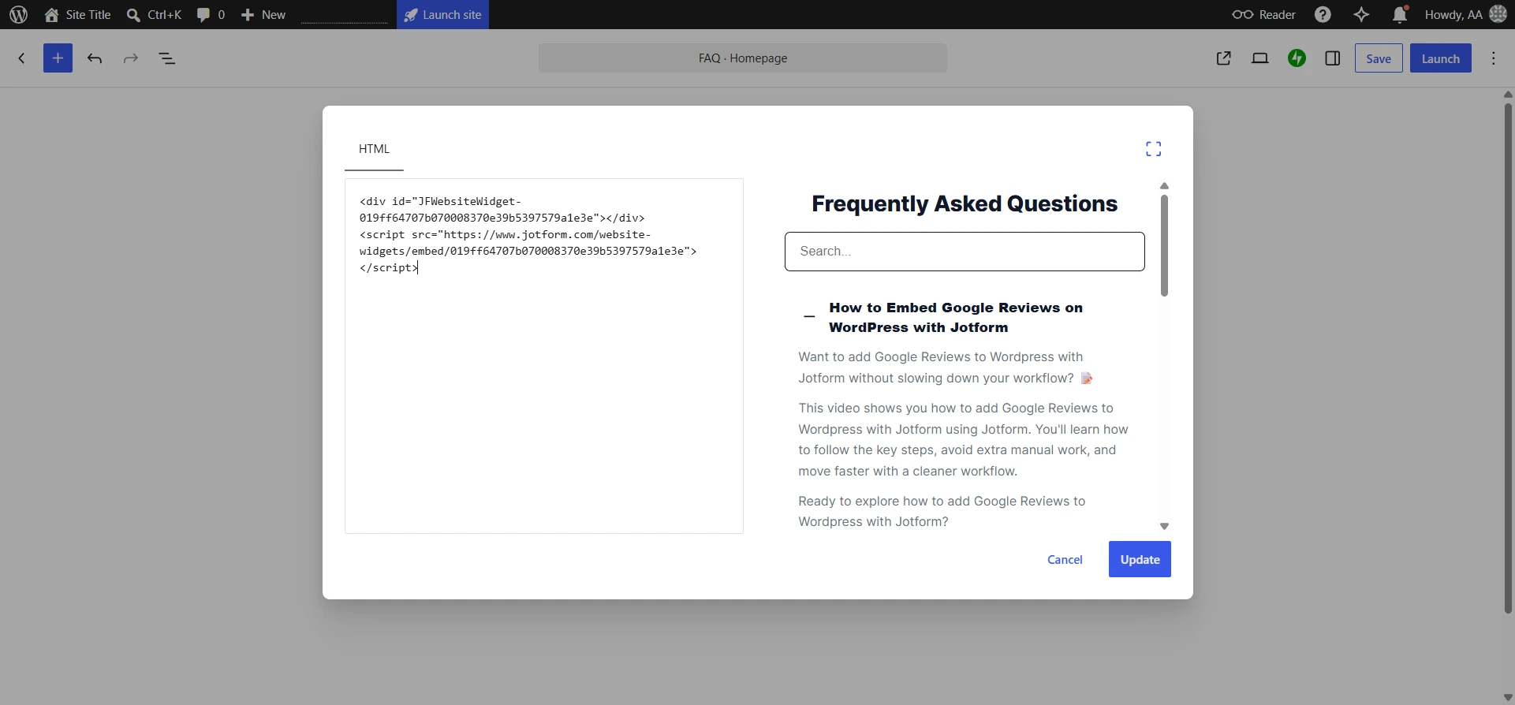Open the Reader link
The width and height of the screenshot is (1515, 705).
(1263, 14)
